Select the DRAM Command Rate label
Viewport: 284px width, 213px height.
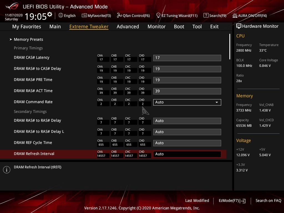tap(33, 102)
